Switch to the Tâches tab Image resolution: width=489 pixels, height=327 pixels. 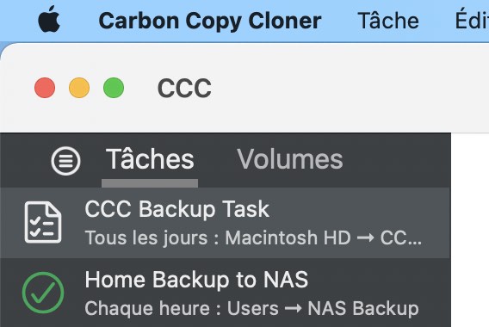click(x=150, y=159)
